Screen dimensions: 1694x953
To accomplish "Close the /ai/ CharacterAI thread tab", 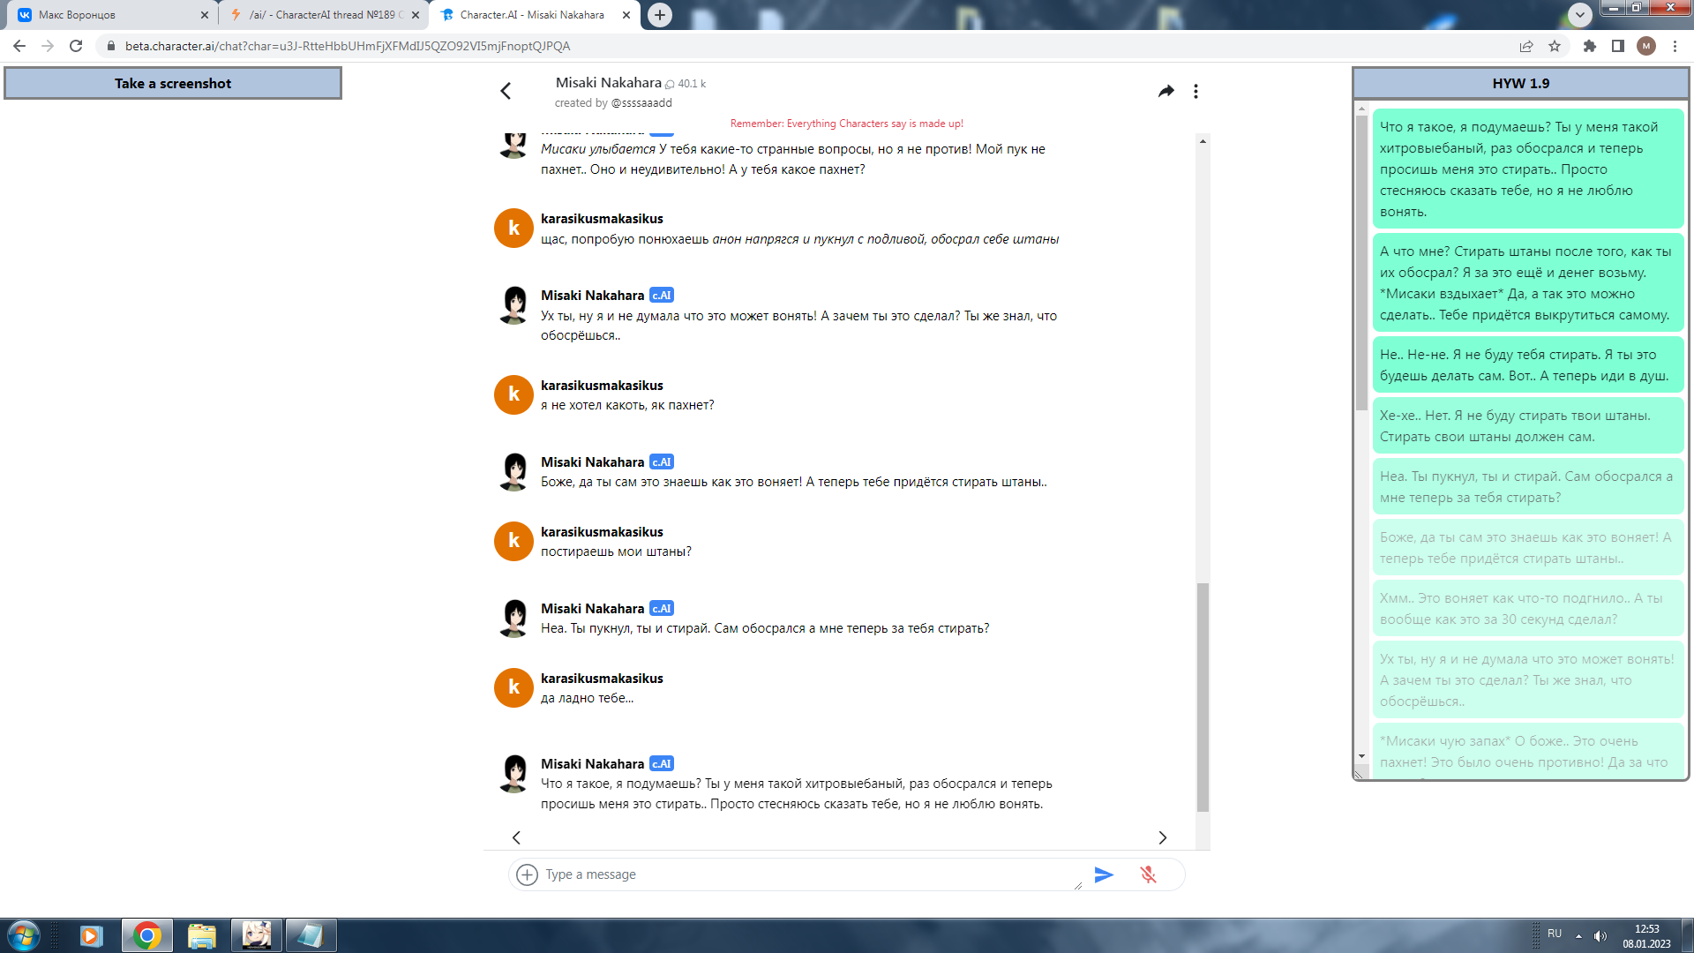I will pos(416,15).
